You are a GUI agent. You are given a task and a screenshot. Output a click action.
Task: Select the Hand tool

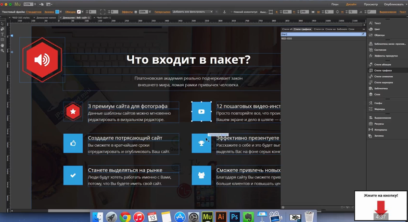(2, 46)
